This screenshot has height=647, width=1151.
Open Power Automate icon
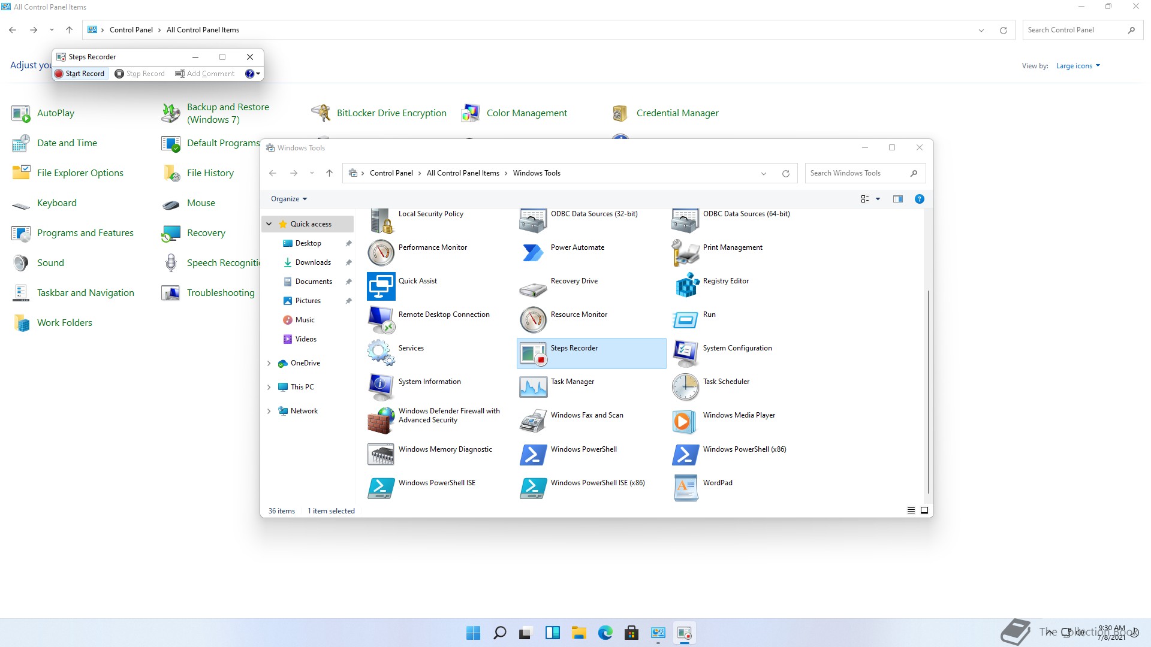(x=533, y=253)
